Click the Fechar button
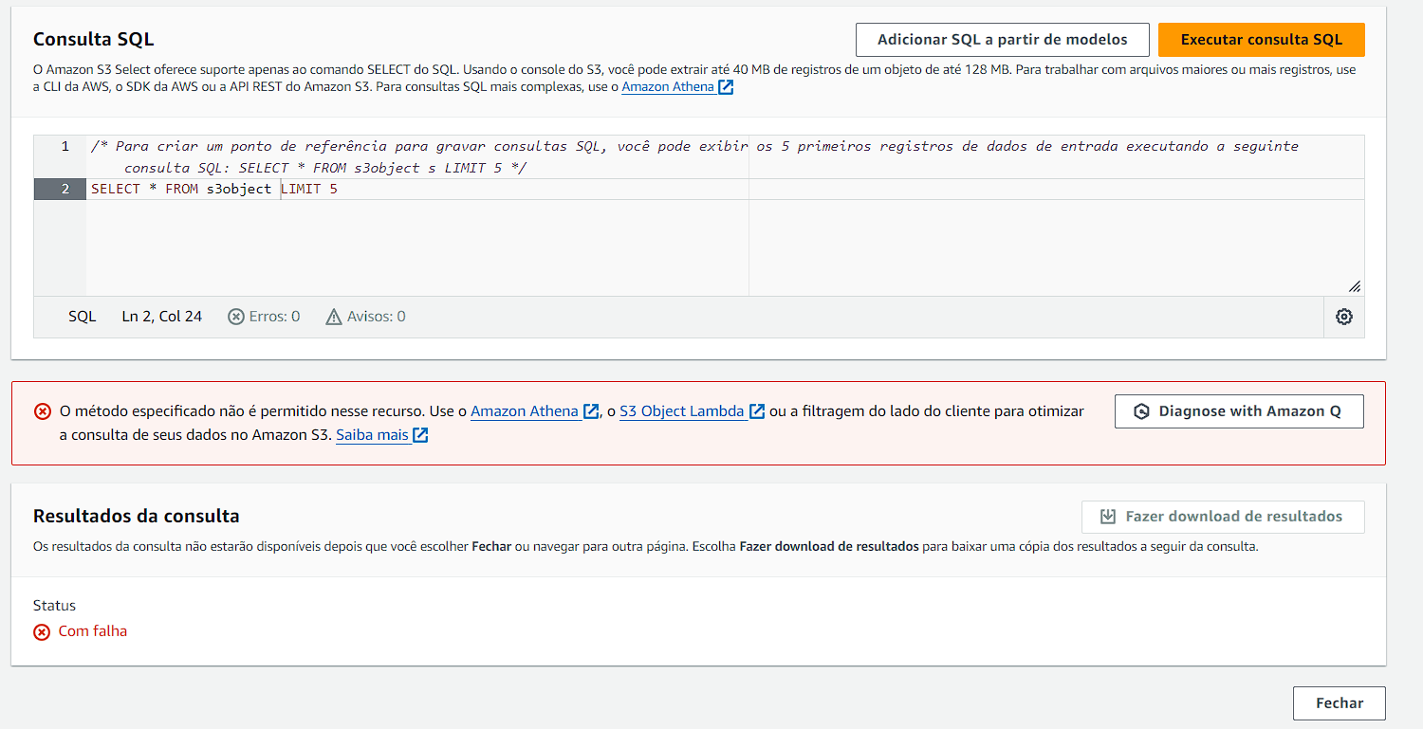1423x729 pixels. pyautogui.click(x=1340, y=703)
